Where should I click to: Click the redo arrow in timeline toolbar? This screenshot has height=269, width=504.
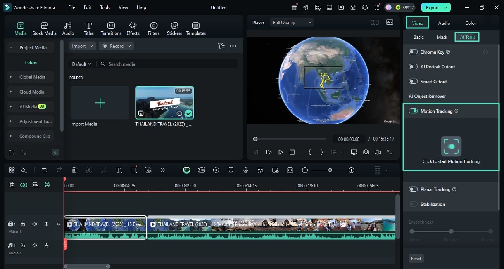point(59,170)
